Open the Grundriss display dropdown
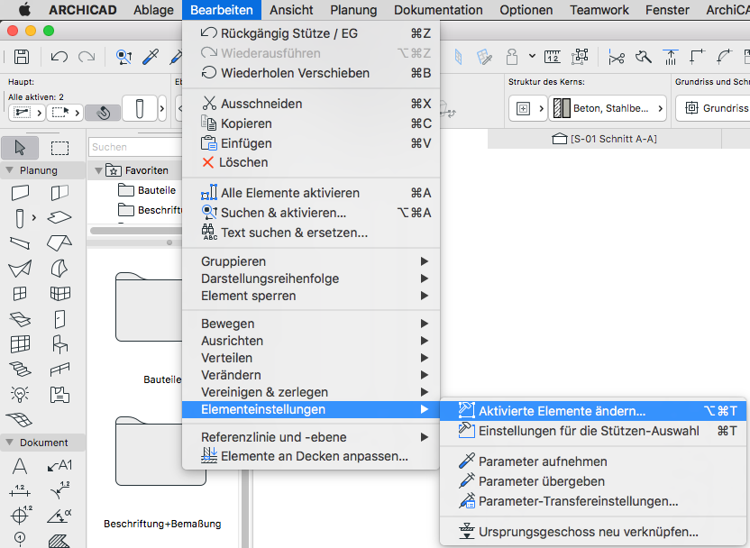The image size is (750, 548). pyautogui.click(x=715, y=108)
